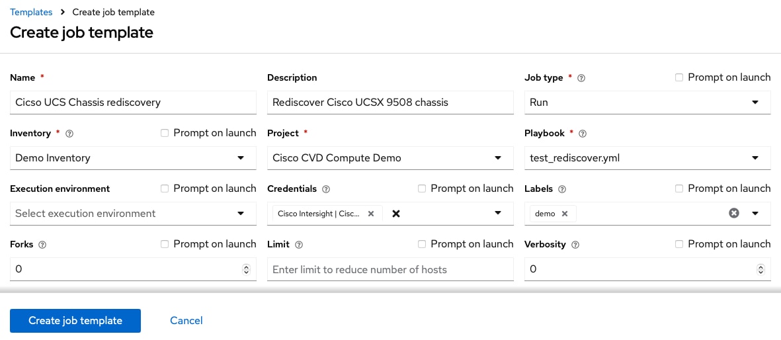Open help icon next to Labels field
The width and height of the screenshot is (781, 340).
[x=562, y=189]
